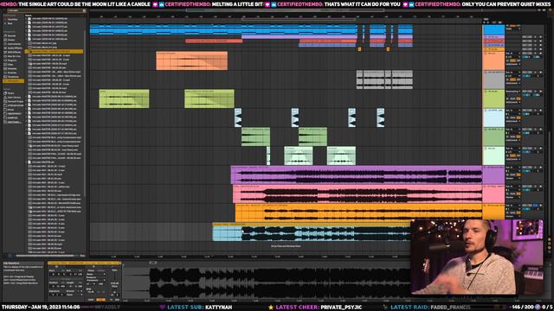The height and width of the screenshot is (311, 554).
Task: Select the lime-green track header
Action: (493, 98)
